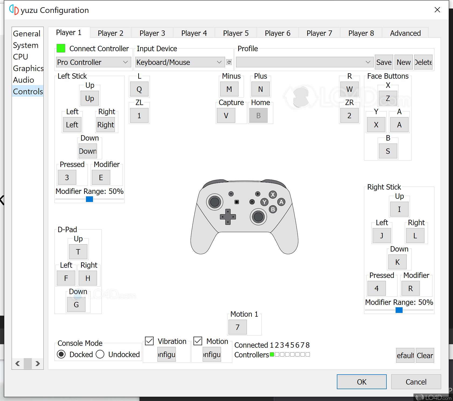Image resolution: width=453 pixels, height=401 pixels.
Task: Clear all button mappings
Action: click(x=425, y=355)
